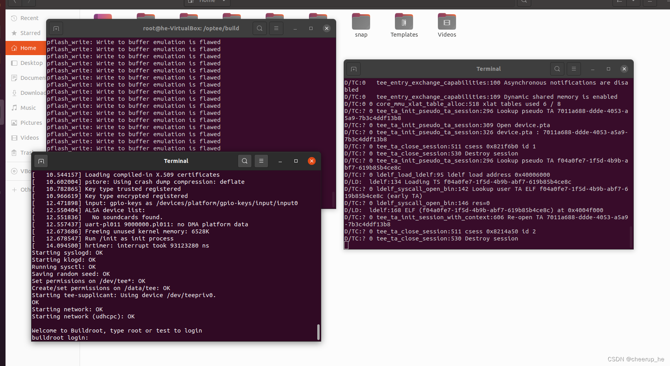Screen dimensions: 670x366
Task: Open the Templates folder
Action: (x=404, y=25)
